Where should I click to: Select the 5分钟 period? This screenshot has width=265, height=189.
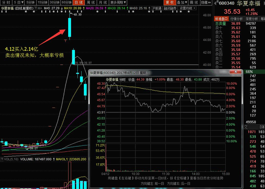[30, 2]
